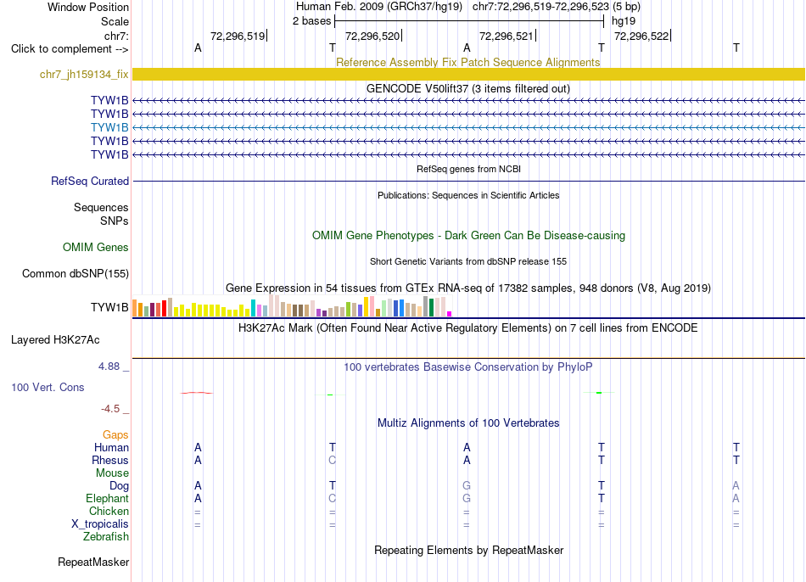Image resolution: width=806 pixels, height=582 pixels.
Task: Select the Mouse alignment row label
Action: [112, 473]
